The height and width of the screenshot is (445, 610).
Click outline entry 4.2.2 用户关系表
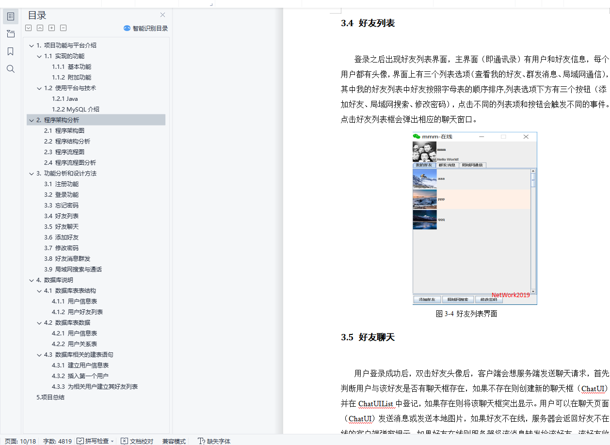[74, 344]
